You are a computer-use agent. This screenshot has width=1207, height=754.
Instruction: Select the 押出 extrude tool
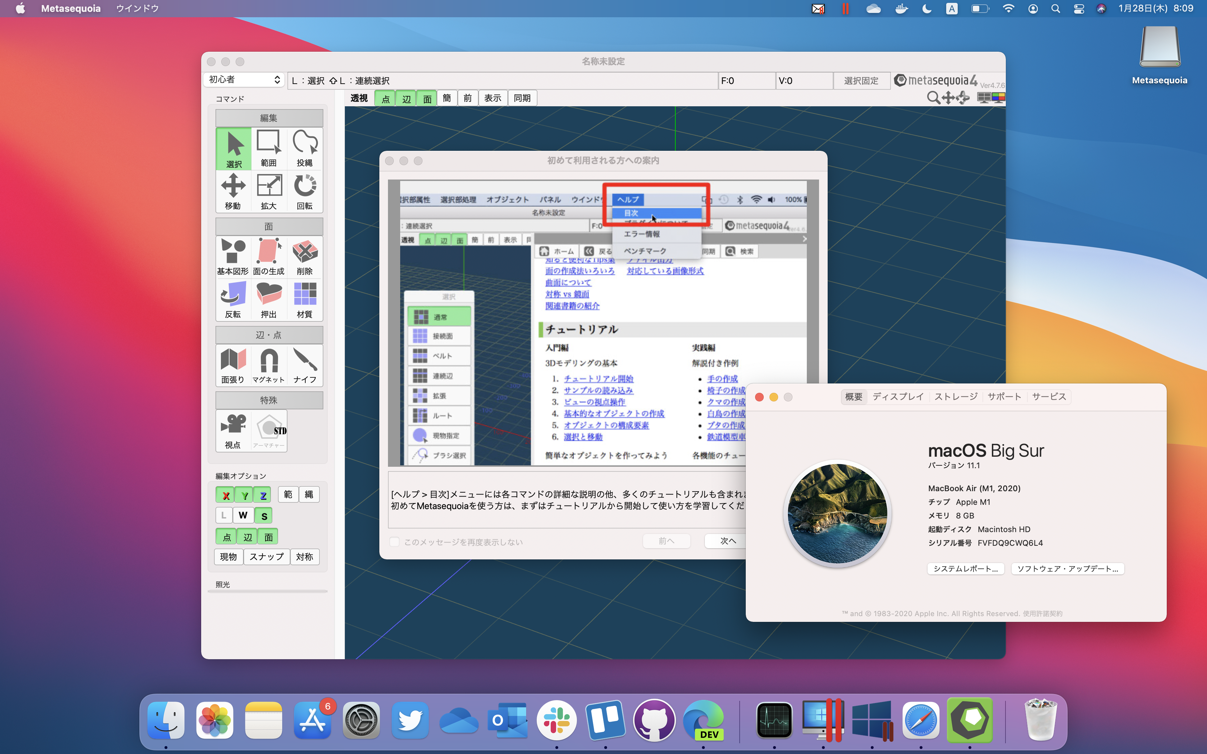269,300
